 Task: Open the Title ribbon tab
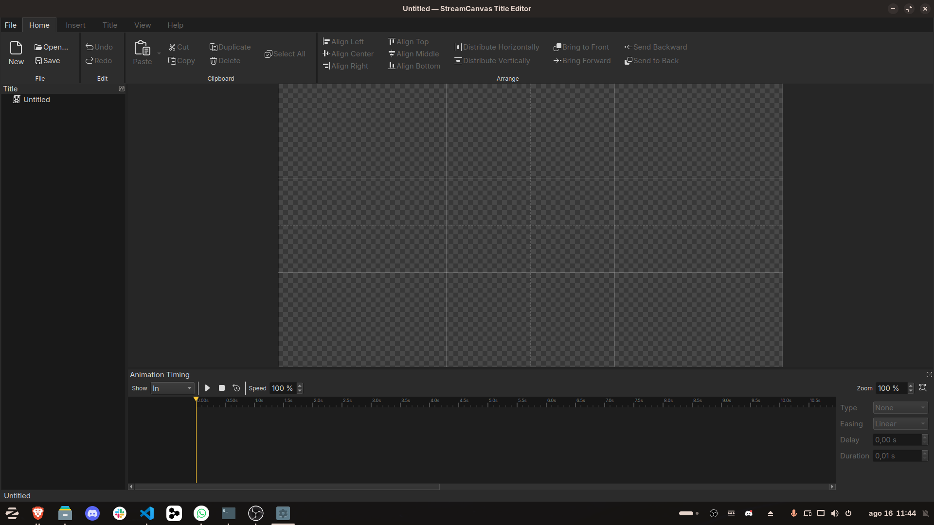[x=110, y=25]
